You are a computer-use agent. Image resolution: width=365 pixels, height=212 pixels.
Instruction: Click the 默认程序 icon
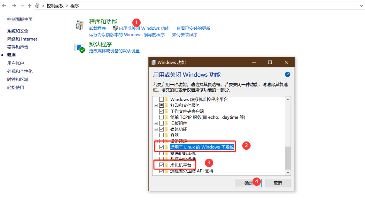click(80, 48)
